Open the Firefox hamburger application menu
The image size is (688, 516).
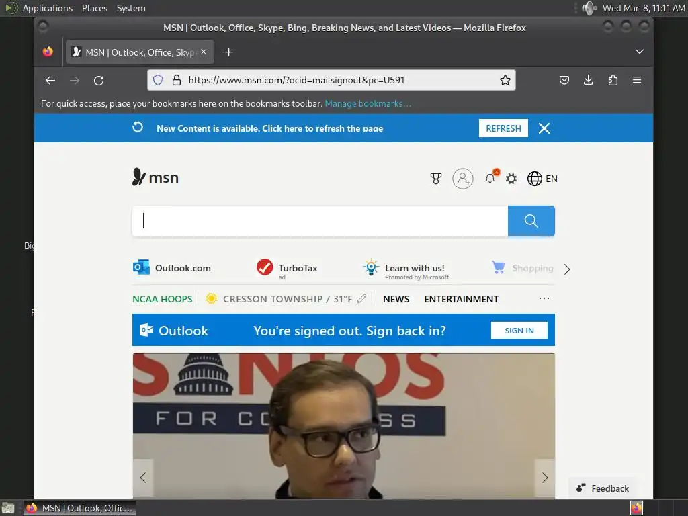click(637, 80)
